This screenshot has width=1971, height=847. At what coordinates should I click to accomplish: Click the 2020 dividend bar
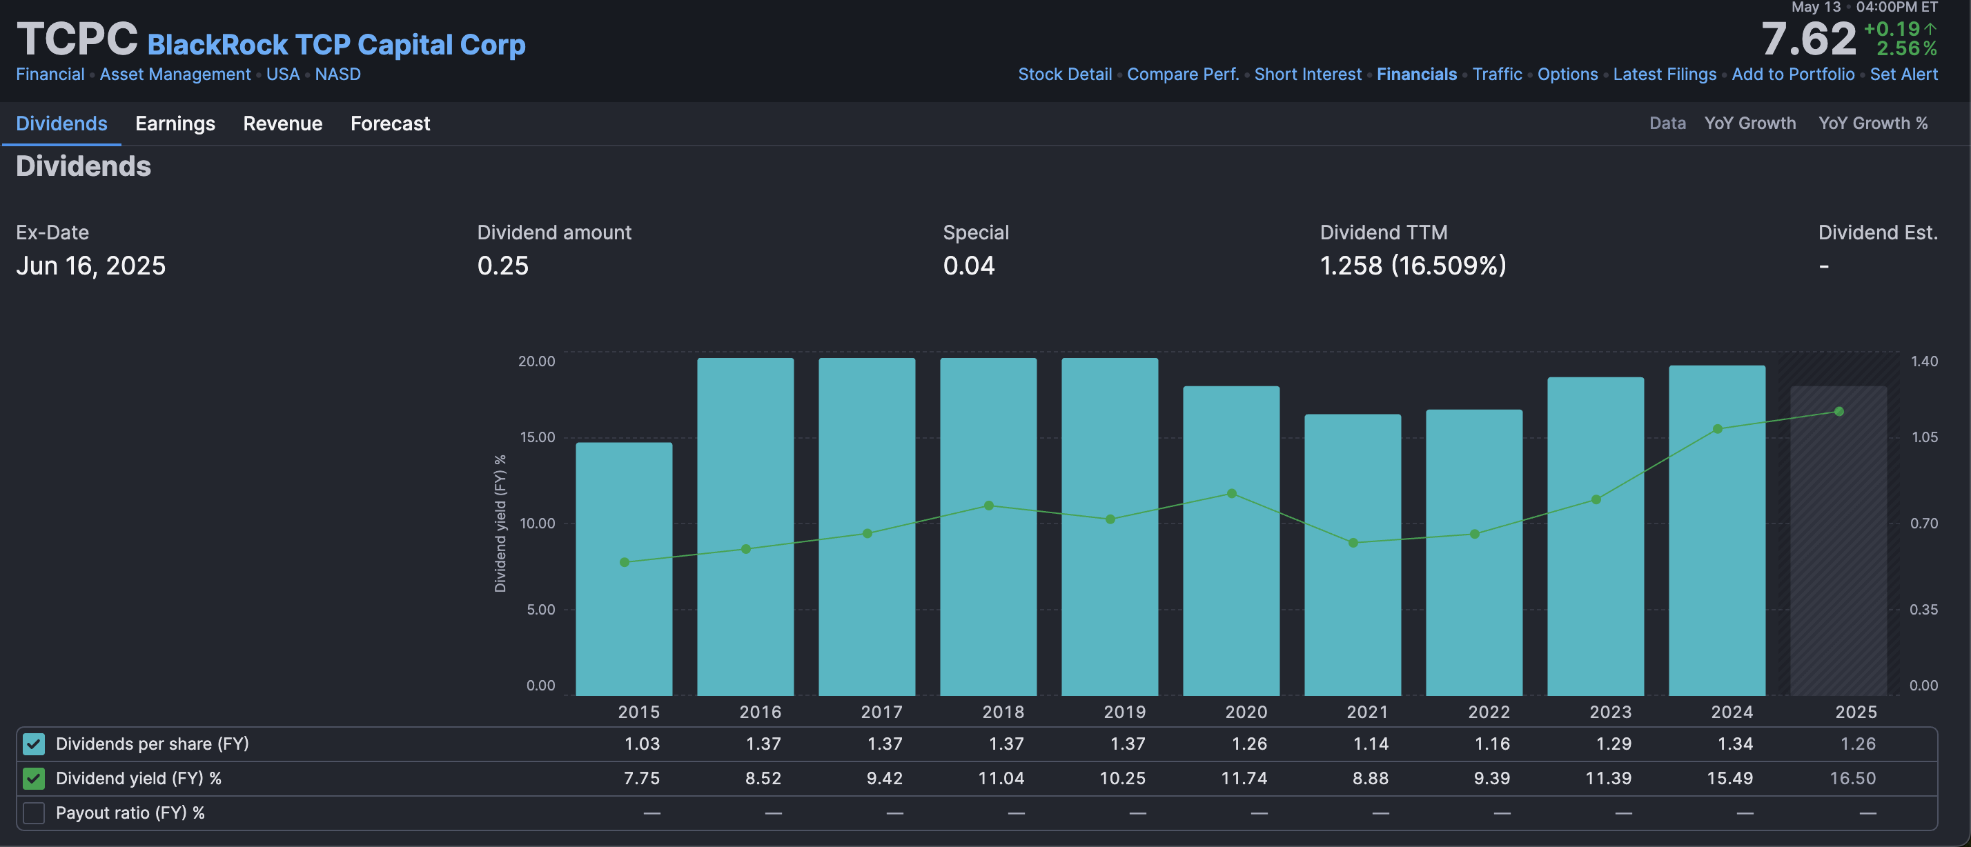pos(1231,541)
